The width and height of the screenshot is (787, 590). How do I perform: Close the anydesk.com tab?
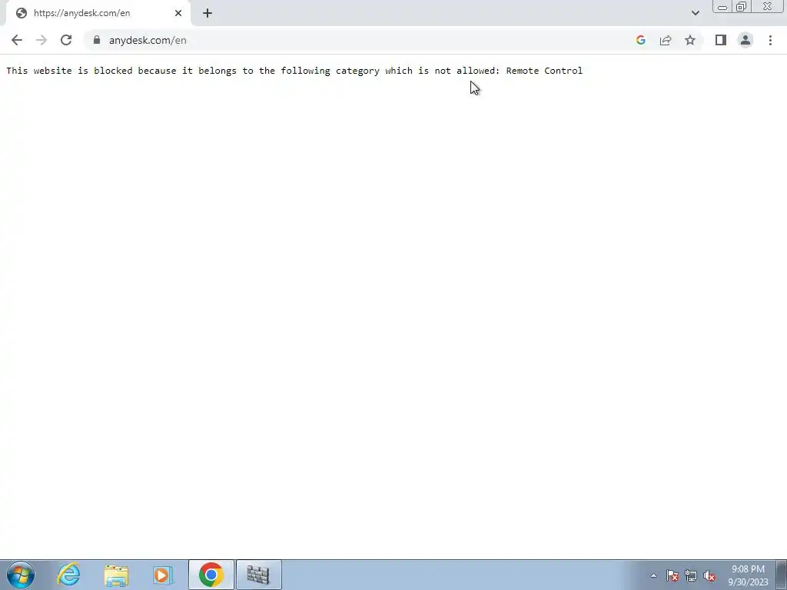(178, 13)
